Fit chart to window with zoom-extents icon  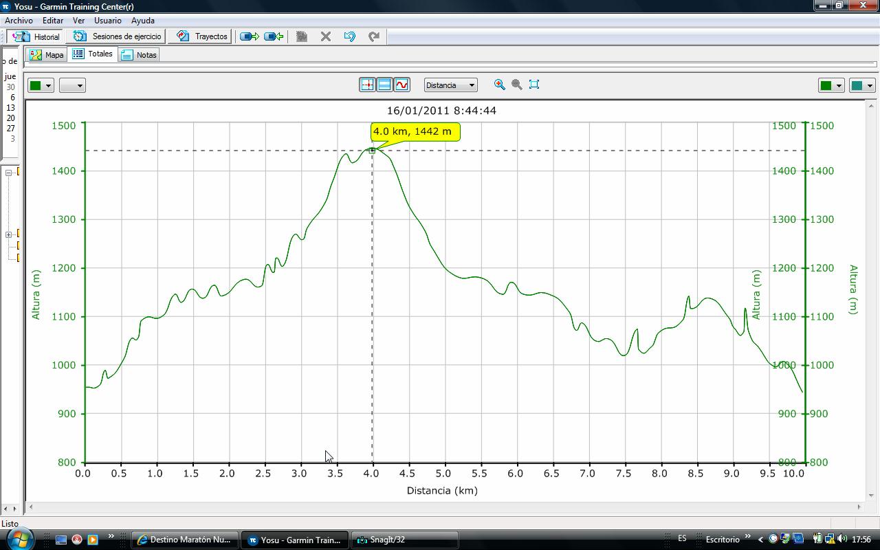pyautogui.click(x=534, y=85)
